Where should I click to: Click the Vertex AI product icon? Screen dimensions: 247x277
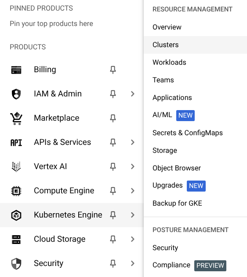[16, 166]
